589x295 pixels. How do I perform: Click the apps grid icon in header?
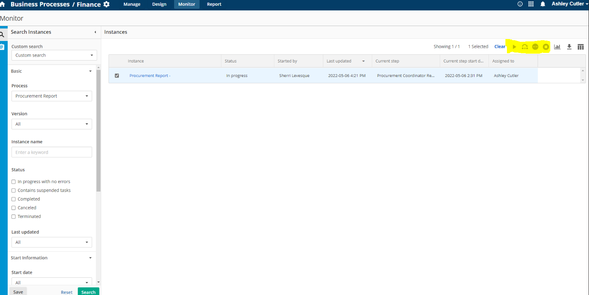pyautogui.click(x=531, y=4)
